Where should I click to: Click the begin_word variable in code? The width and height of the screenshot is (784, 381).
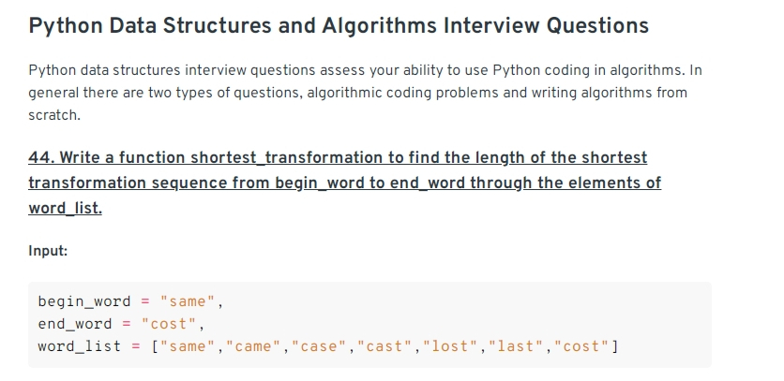pos(84,301)
